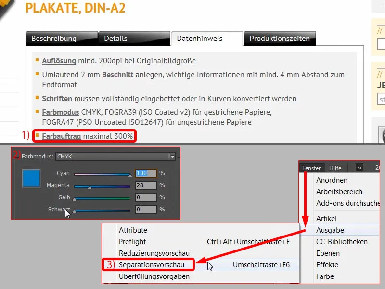Screen dimensions: 385x289
Task: Follow the Auflösung link
Action: 59,61
